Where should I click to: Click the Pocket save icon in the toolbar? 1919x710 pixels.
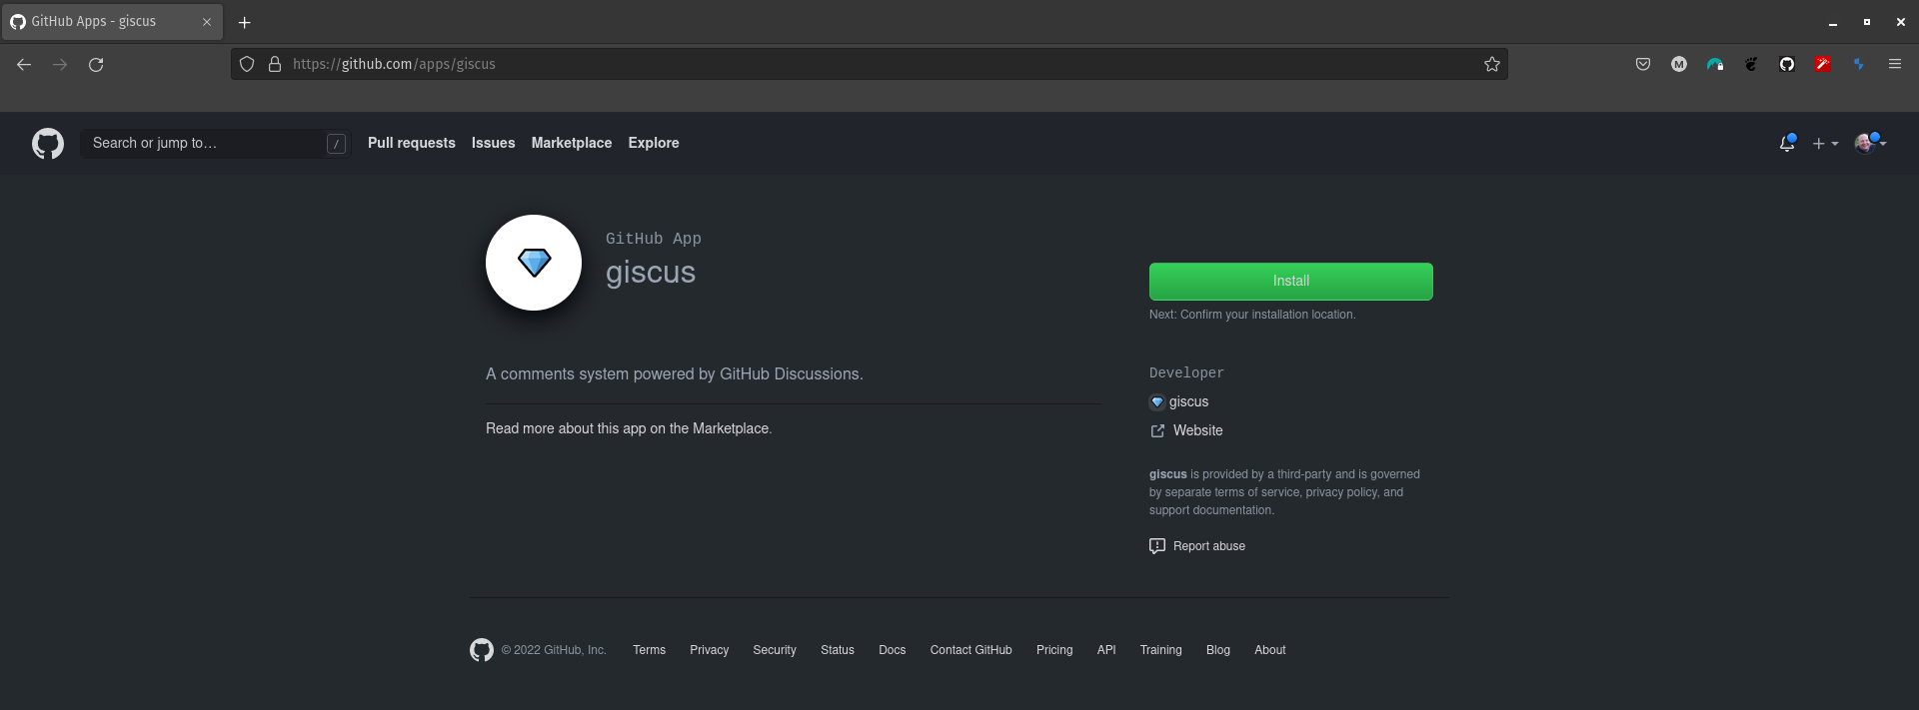(1643, 64)
